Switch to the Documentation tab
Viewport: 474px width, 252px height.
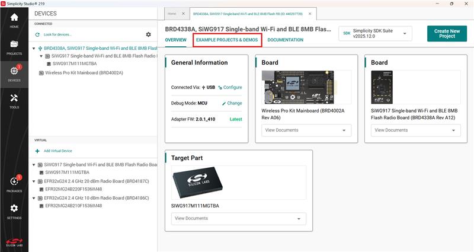click(x=285, y=40)
